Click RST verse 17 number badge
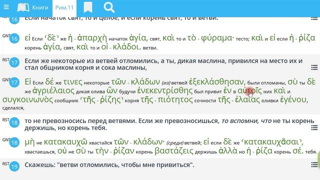The width and height of the screenshot is (320, 180). 14,62
